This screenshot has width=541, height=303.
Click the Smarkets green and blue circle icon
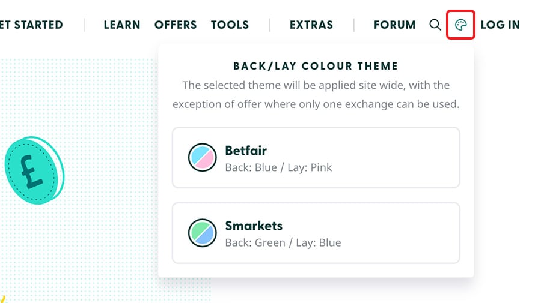pos(202,233)
